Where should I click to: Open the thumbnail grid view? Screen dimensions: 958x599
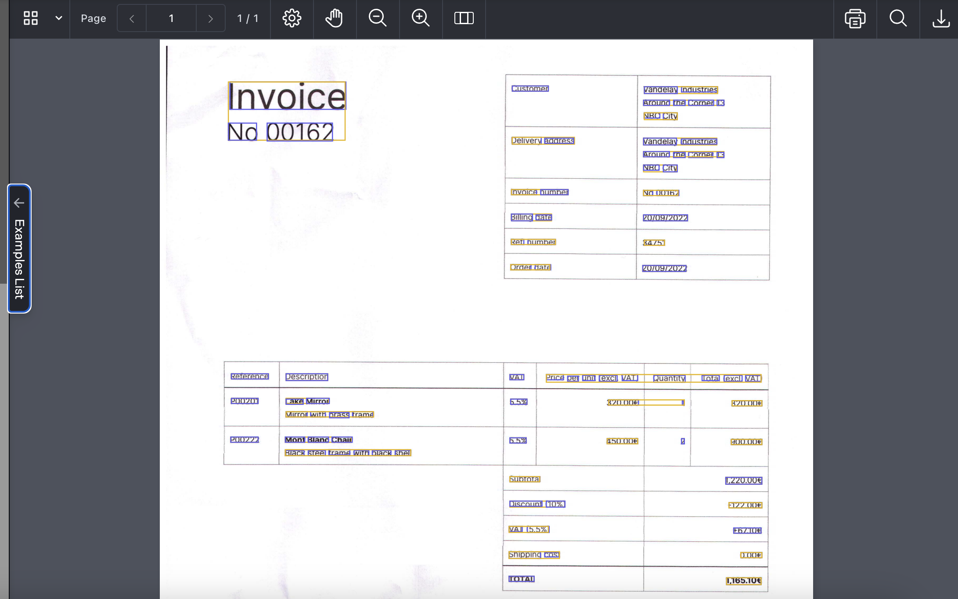(x=31, y=18)
